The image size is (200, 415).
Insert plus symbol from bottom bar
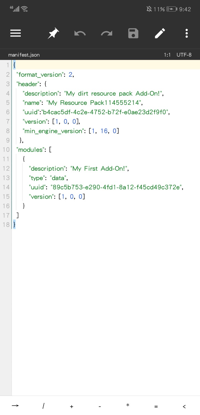click(x=71, y=406)
